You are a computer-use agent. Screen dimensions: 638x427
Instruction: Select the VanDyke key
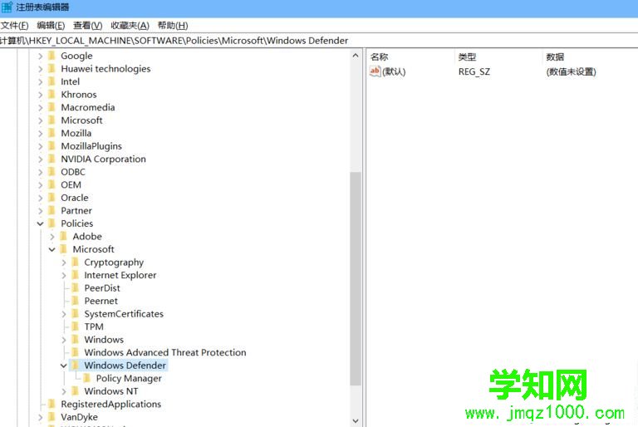tap(80, 417)
